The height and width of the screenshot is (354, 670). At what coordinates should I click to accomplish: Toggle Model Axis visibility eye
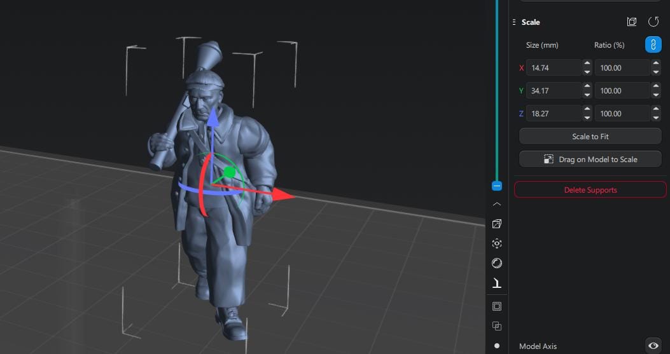[653, 346]
